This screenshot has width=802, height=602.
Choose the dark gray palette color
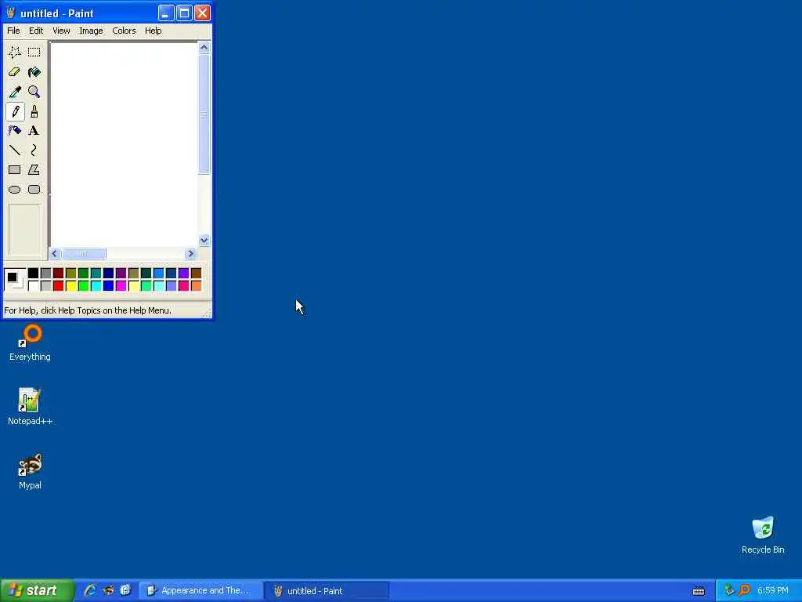46,273
